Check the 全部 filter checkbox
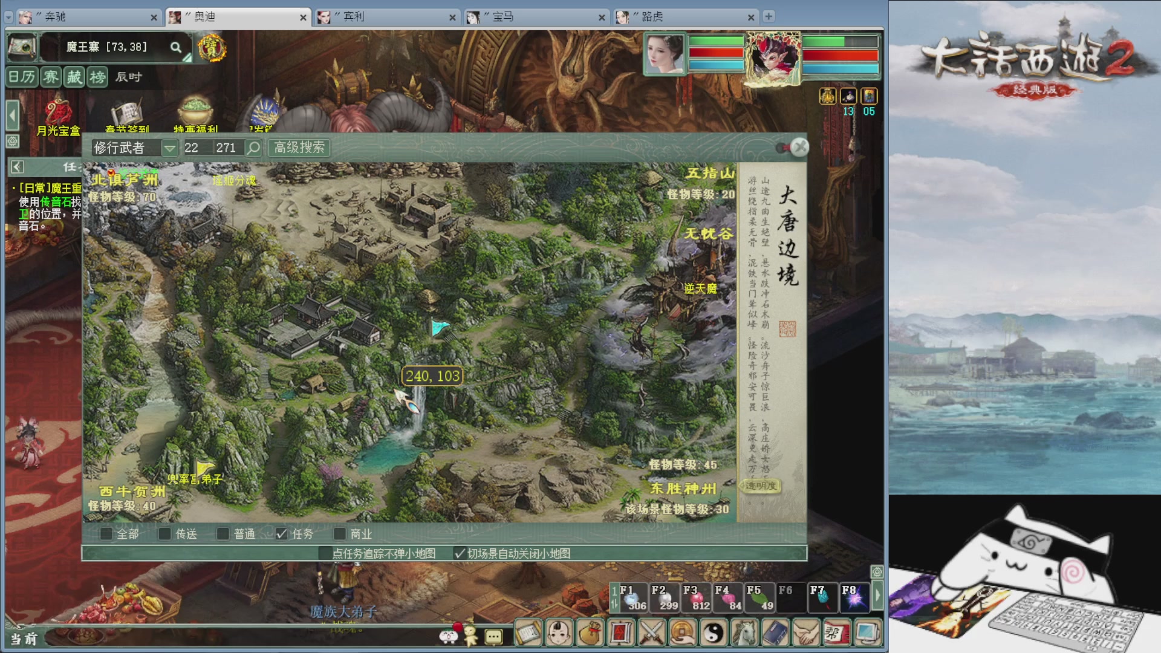The height and width of the screenshot is (653, 1161). tap(106, 534)
